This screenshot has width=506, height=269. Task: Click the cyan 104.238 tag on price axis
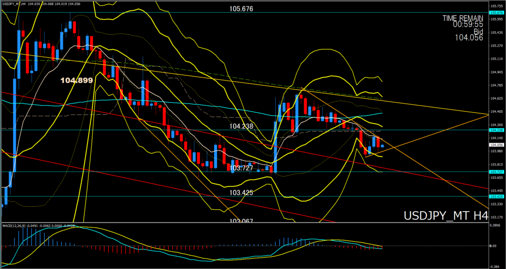tap(496, 130)
